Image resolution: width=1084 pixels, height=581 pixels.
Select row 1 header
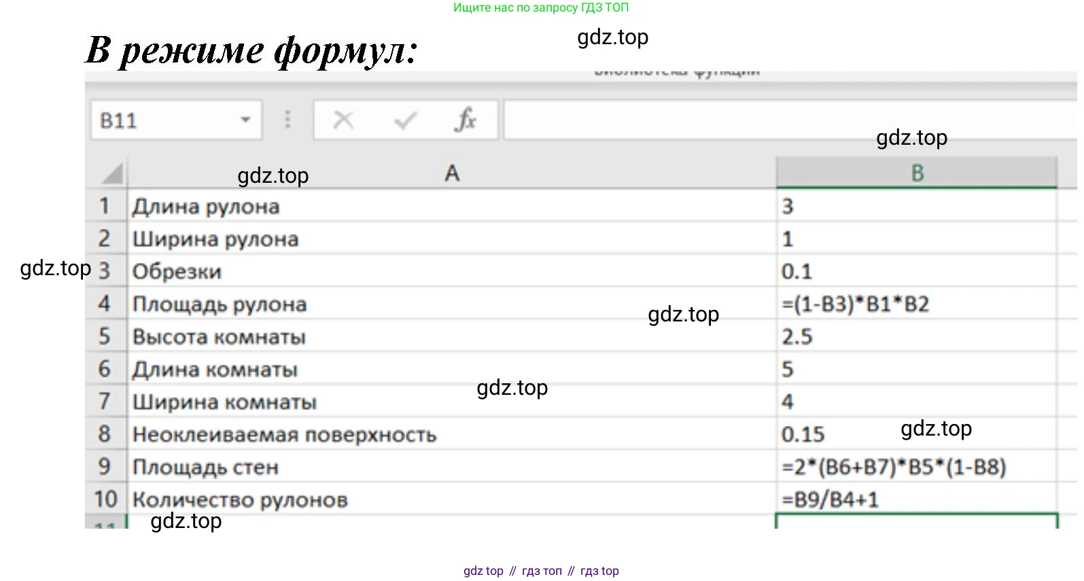105,205
